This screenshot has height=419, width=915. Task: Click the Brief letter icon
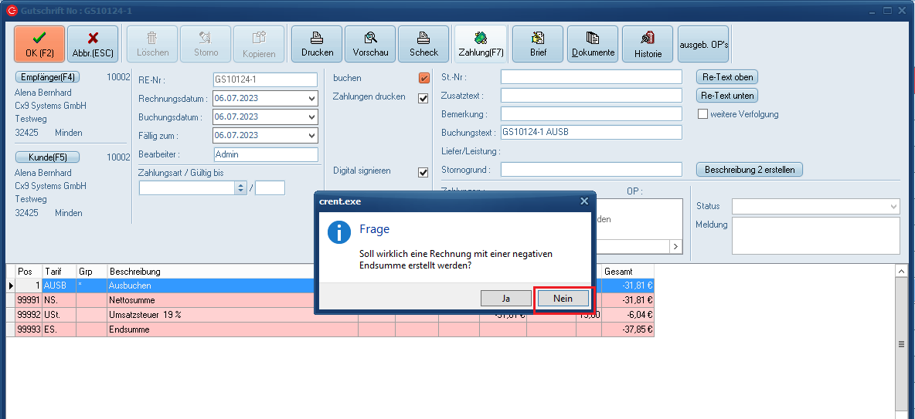click(x=538, y=44)
